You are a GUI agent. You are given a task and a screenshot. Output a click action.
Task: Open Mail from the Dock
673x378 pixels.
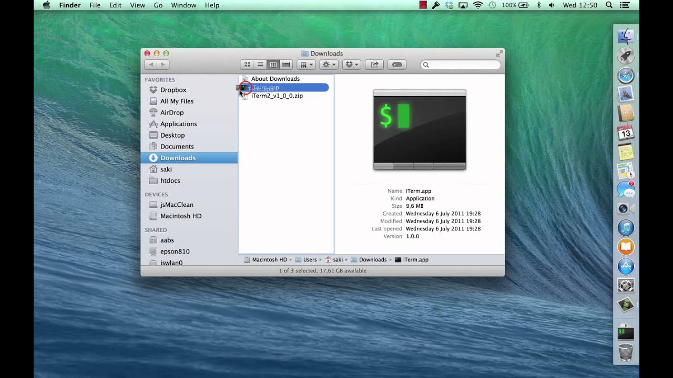coord(626,94)
